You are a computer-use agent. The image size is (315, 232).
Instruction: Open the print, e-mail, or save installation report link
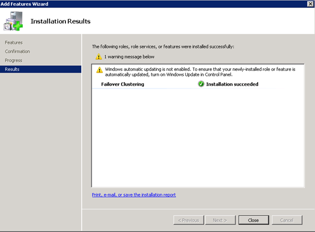pyautogui.click(x=134, y=195)
